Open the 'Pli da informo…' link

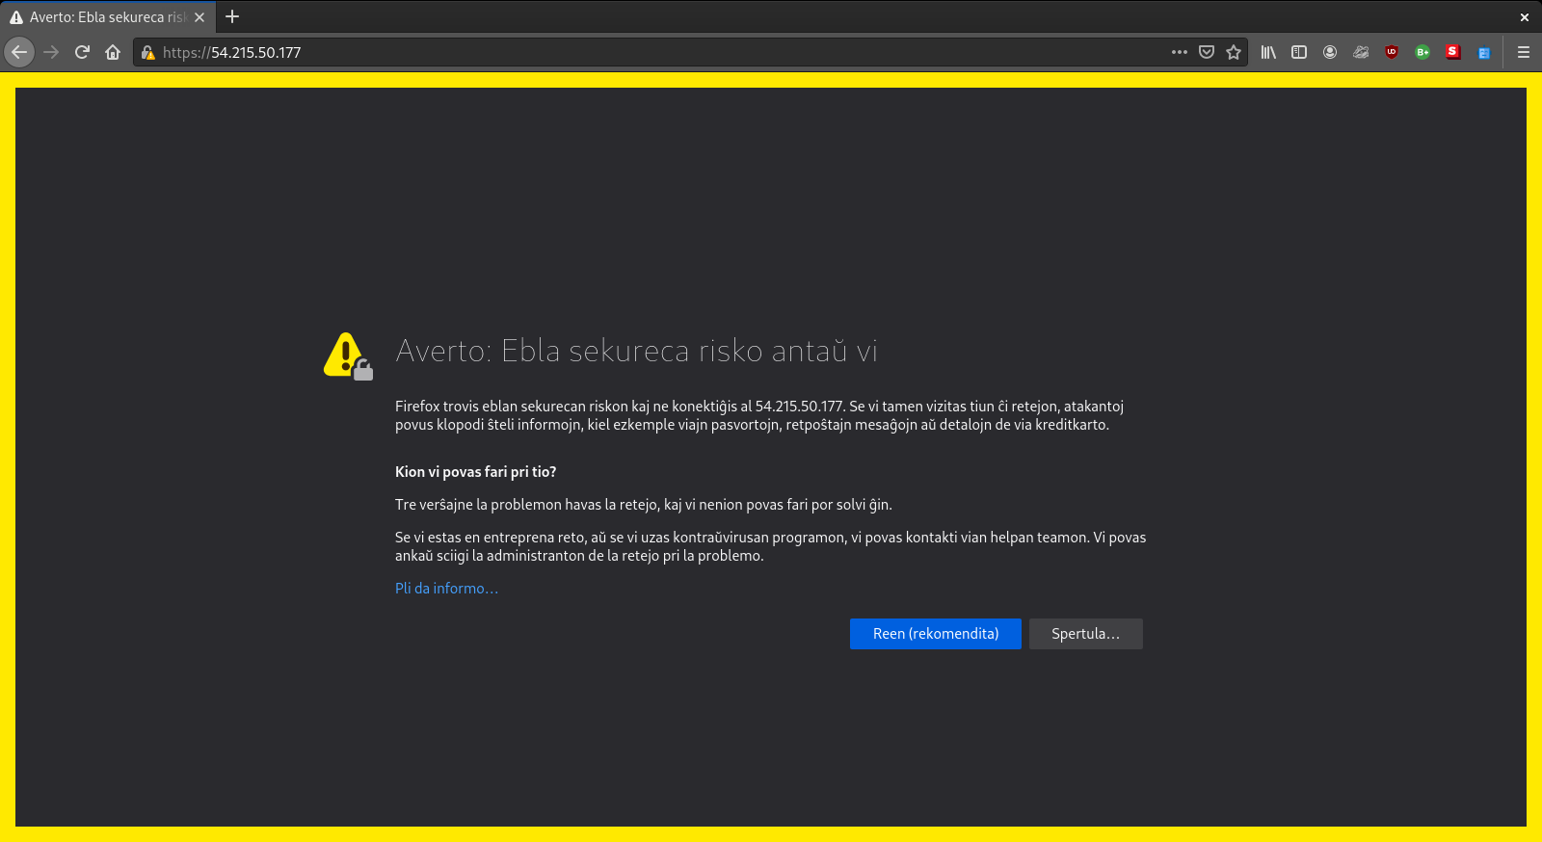(446, 589)
